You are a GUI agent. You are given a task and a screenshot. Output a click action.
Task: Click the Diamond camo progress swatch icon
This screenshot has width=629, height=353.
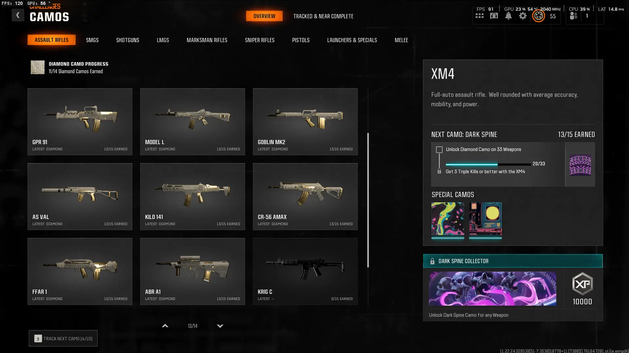point(38,67)
